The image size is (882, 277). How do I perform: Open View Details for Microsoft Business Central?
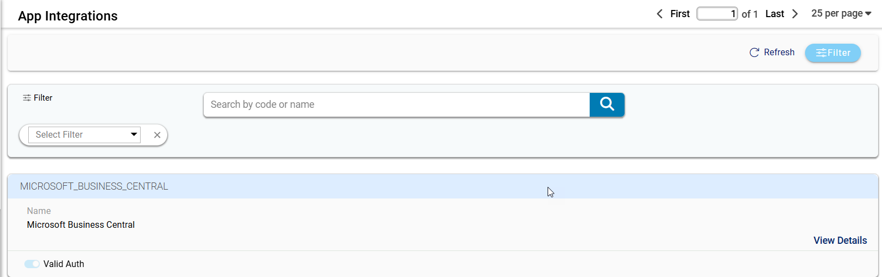coord(840,241)
